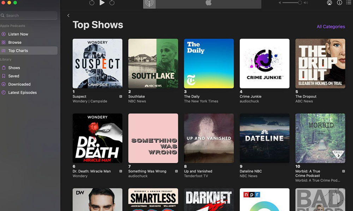Mute using the low volume speaker icon
This screenshot has height=211, width=353.
(280, 3)
